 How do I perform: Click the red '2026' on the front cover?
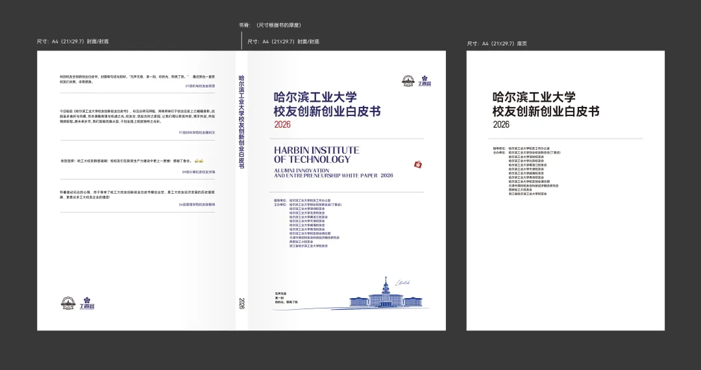(282, 124)
